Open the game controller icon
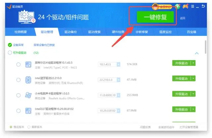 [185, 6]
